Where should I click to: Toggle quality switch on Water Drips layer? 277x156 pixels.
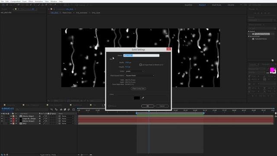click(44, 116)
